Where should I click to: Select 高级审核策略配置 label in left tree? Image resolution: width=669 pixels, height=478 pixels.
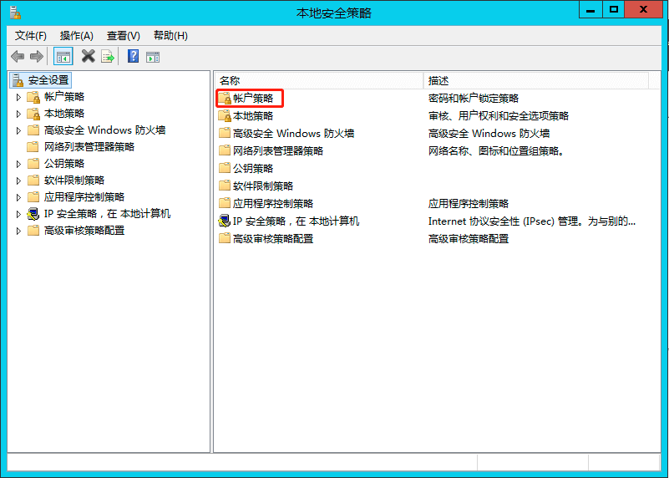[x=84, y=231]
